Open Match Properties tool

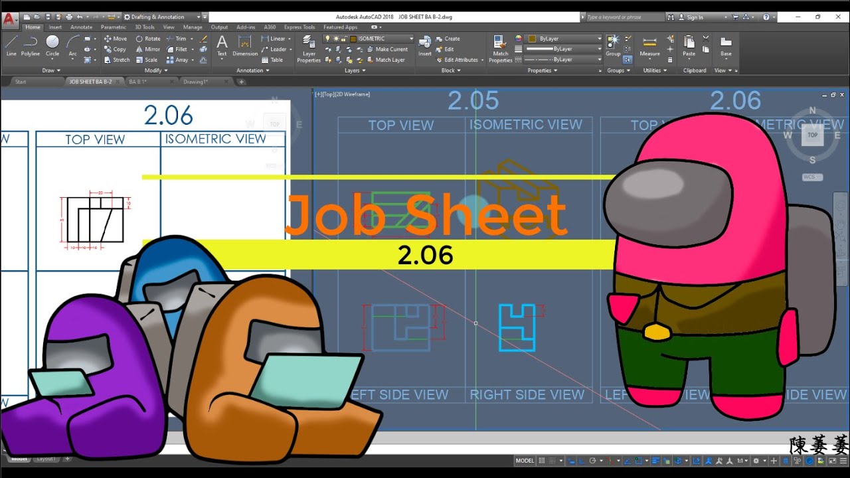tap(501, 48)
